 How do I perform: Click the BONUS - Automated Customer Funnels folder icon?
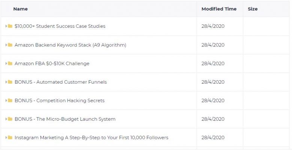[10, 82]
